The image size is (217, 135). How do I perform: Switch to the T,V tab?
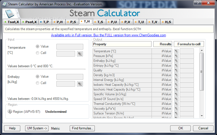153,22
